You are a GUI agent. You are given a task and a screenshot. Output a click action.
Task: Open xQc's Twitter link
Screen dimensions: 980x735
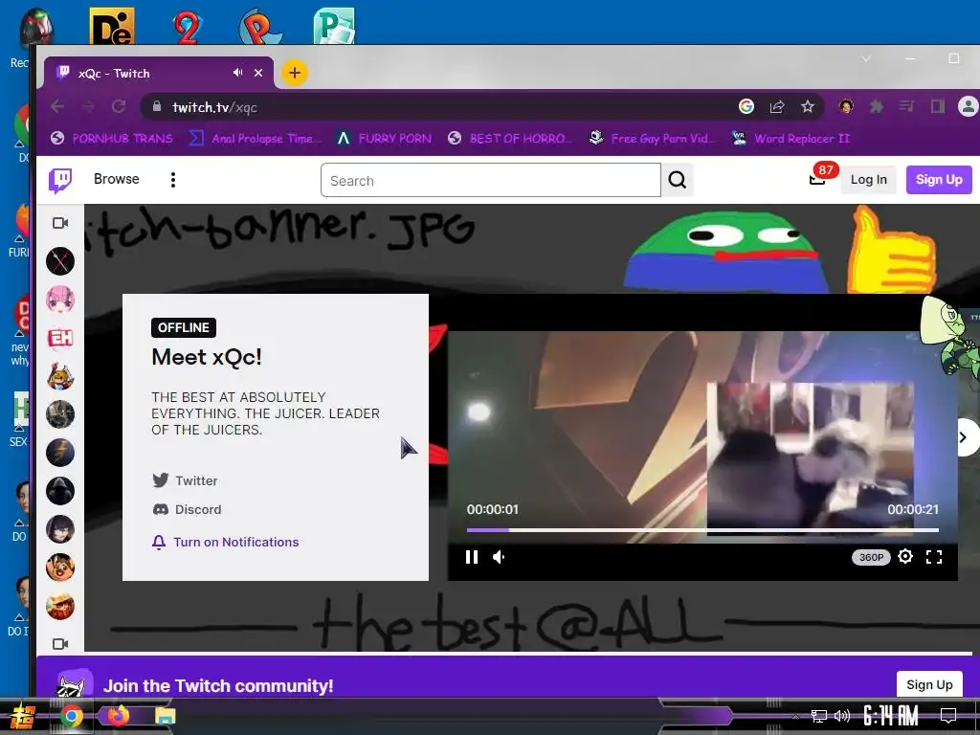pos(186,480)
